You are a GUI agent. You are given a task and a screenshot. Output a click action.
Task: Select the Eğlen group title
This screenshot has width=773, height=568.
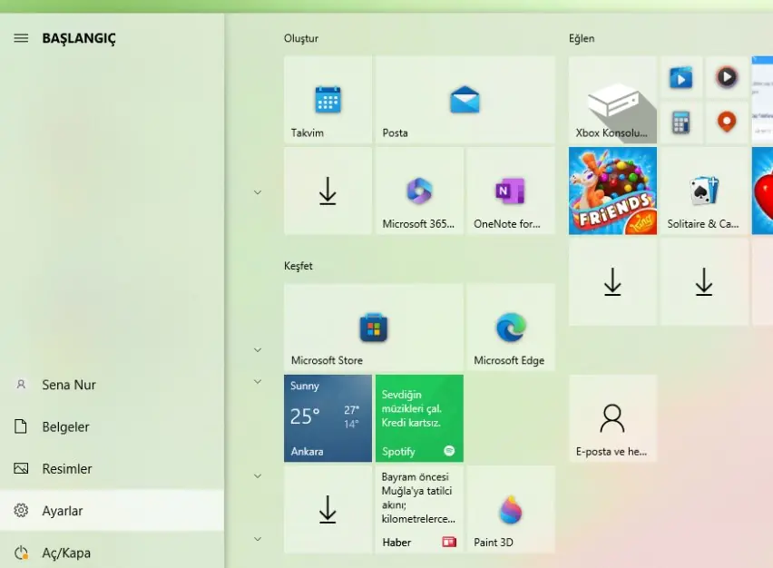click(x=582, y=38)
